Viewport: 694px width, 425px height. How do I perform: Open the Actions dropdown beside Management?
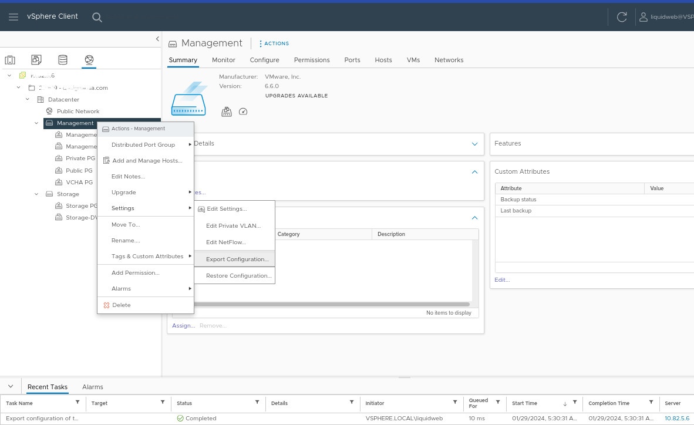[274, 43]
